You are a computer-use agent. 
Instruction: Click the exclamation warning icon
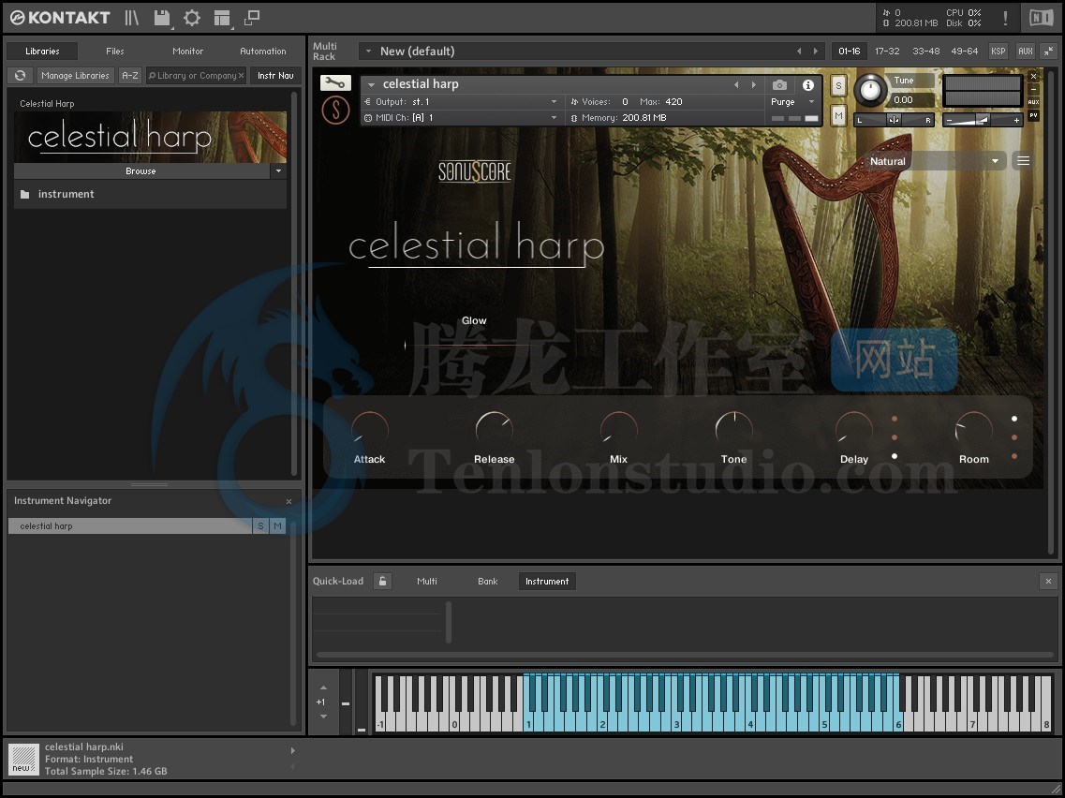coord(1005,19)
